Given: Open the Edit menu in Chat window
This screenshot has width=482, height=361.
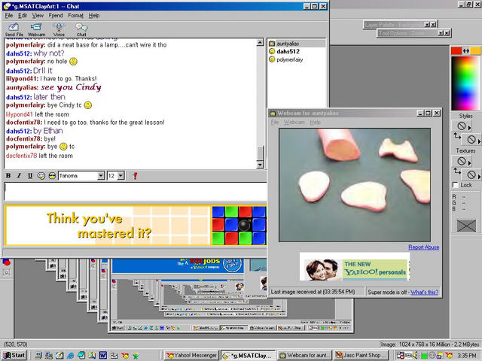Looking at the screenshot, I should coord(23,15).
